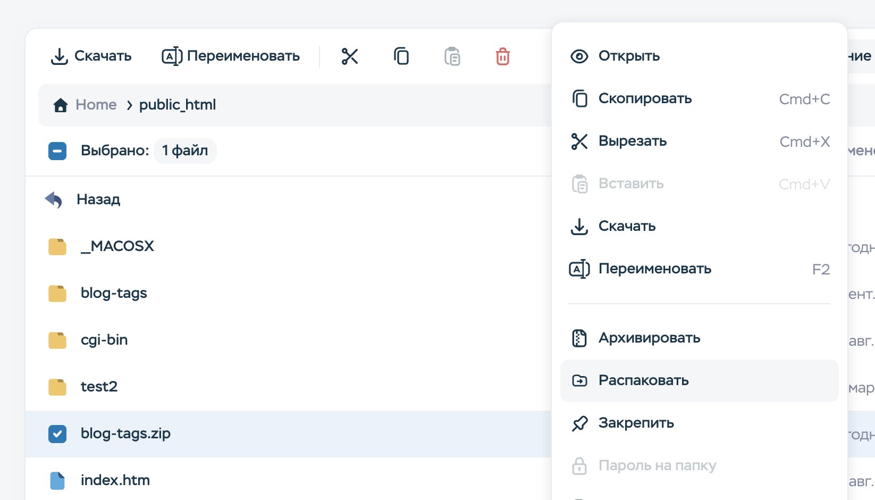Choose Распаковать in the context menu

700,381
